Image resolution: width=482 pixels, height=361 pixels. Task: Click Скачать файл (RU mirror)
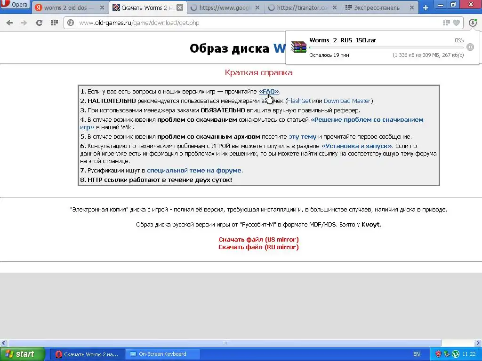[258, 247]
